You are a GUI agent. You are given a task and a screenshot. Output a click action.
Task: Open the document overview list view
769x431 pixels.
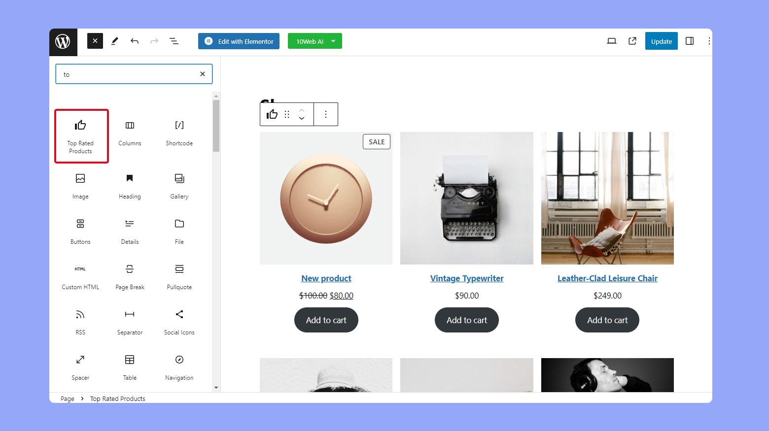174,41
